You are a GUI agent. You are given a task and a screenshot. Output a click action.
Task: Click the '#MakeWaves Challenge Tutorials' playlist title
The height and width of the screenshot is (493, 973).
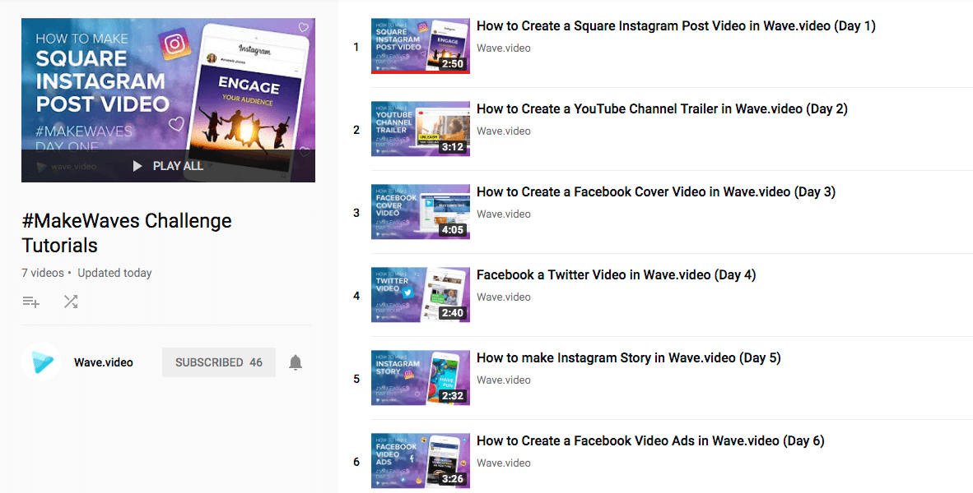click(x=127, y=233)
